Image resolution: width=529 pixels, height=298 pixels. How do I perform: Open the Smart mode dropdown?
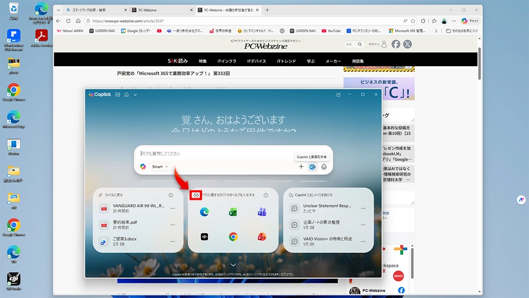(x=160, y=167)
